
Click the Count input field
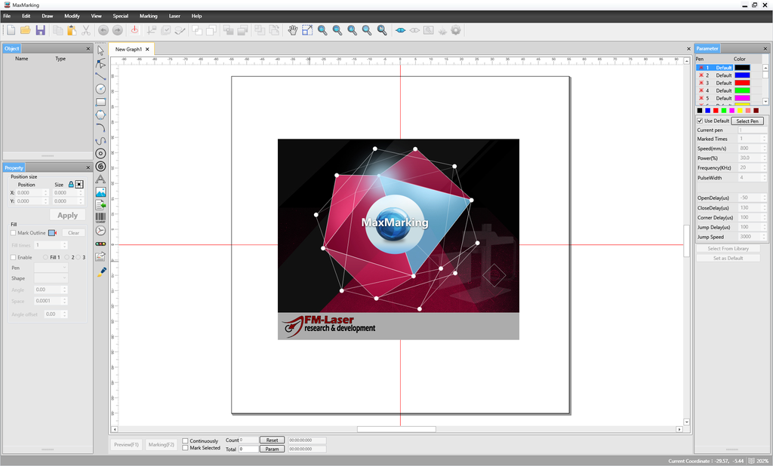click(x=249, y=440)
